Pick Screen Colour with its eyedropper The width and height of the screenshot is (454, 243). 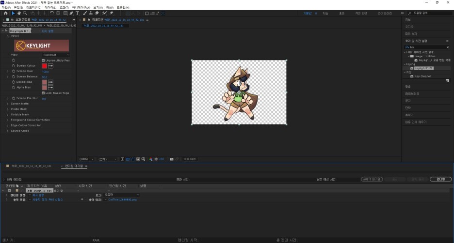[x=50, y=66]
